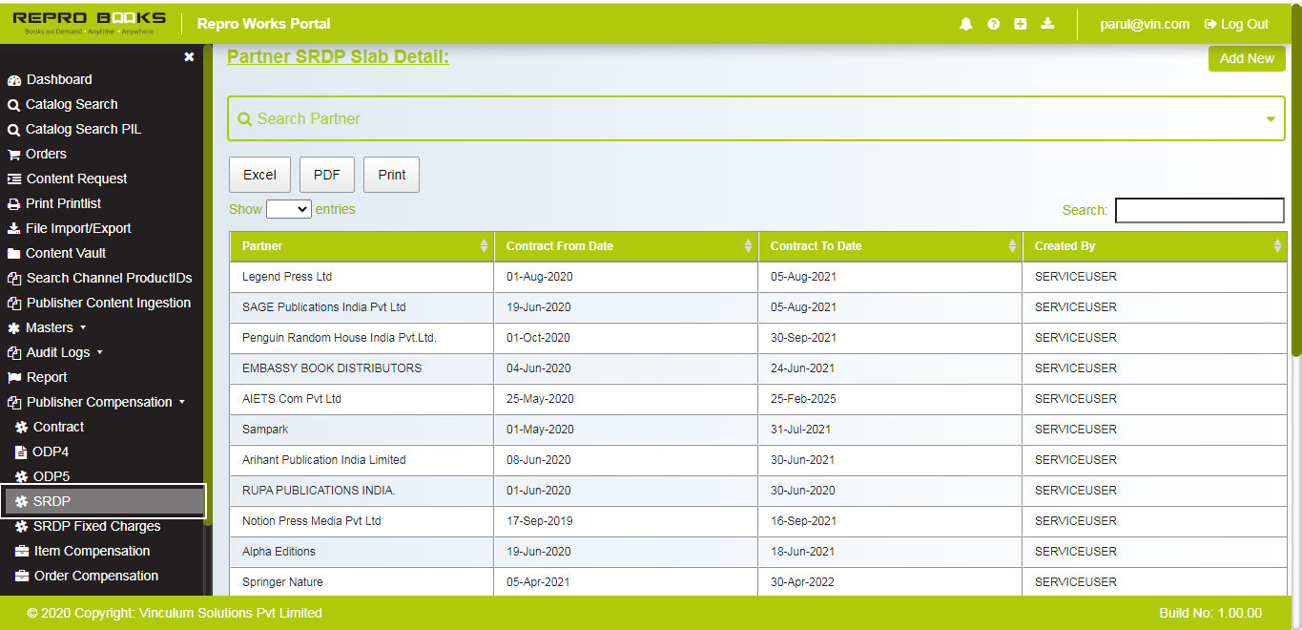The height and width of the screenshot is (630, 1302).
Task: Click the Add New button
Action: point(1246,58)
